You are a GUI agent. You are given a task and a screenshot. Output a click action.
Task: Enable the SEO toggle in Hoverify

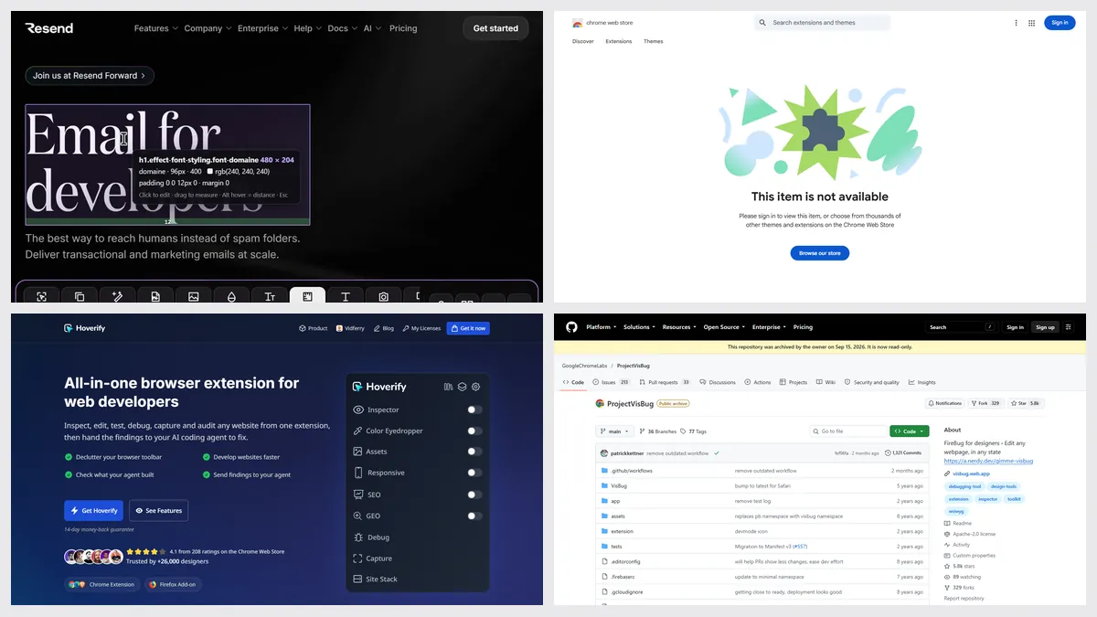[x=474, y=495]
